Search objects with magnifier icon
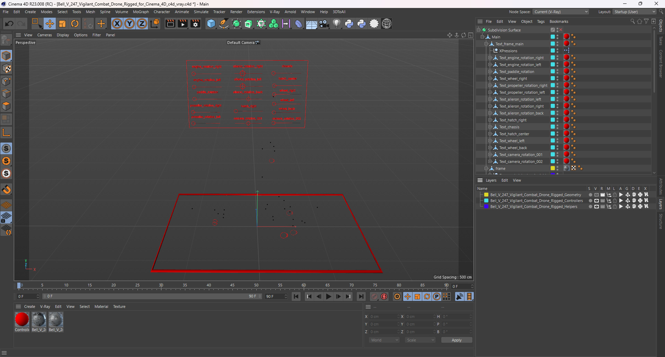Viewport: 665px width, 357px height. tap(632, 21)
